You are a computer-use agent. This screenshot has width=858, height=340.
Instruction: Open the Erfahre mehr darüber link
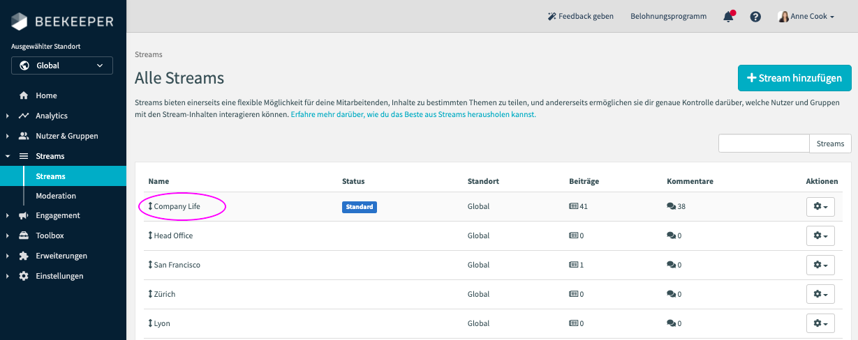413,114
